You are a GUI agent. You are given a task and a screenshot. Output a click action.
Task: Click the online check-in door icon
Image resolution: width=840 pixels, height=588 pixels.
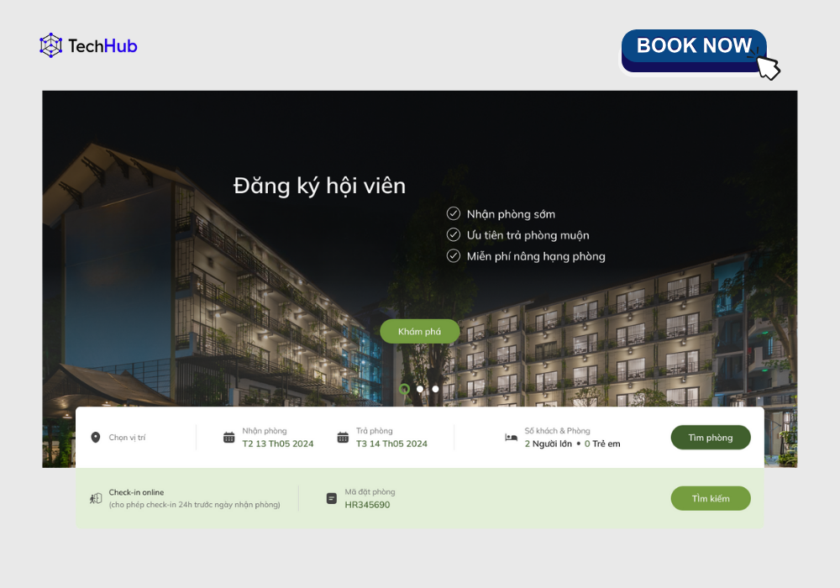(96, 499)
